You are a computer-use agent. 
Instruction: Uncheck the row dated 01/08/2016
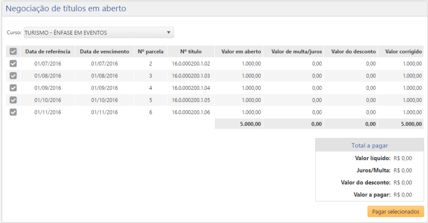(x=13, y=76)
